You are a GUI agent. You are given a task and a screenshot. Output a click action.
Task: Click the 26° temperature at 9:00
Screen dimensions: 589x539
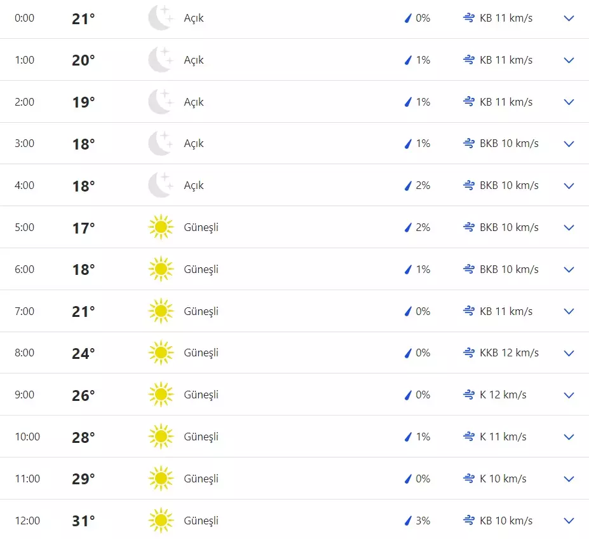point(83,395)
